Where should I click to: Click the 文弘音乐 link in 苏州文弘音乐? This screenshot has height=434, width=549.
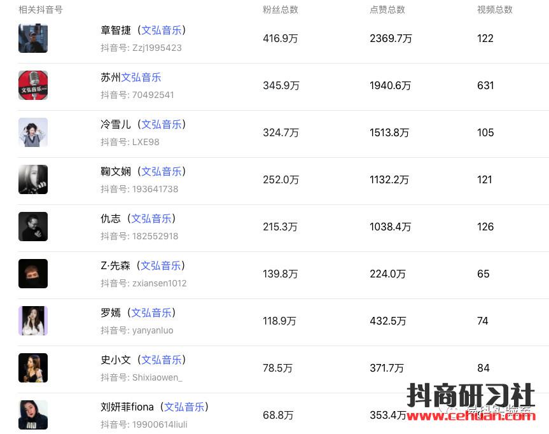click(141, 78)
